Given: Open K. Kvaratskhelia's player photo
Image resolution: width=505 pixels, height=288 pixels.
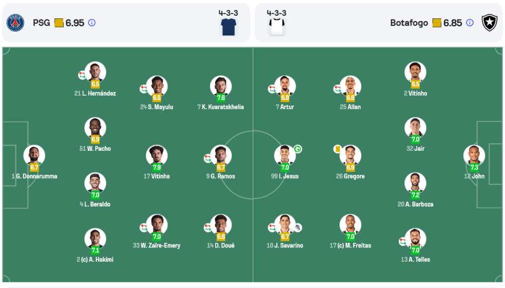Looking at the screenshot, I should 220,86.
